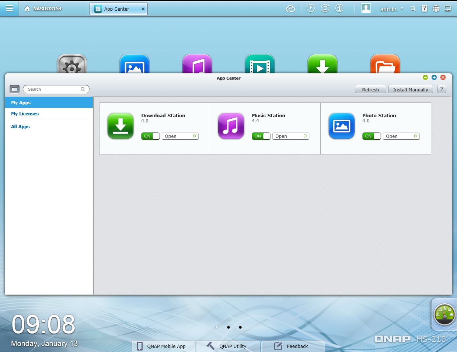Minimize App Center with green button
The width and height of the screenshot is (457, 352).
point(425,77)
